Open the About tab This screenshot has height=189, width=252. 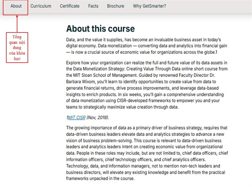click(x=16, y=6)
